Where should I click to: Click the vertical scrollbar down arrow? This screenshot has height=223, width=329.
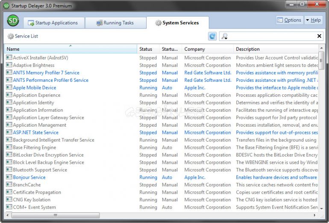coord(321,209)
